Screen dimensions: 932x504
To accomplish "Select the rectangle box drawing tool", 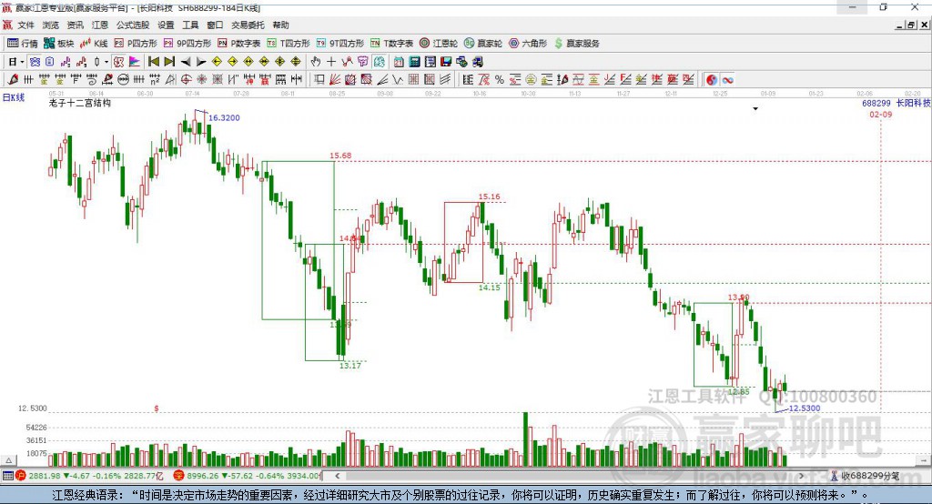I will tap(319, 80).
